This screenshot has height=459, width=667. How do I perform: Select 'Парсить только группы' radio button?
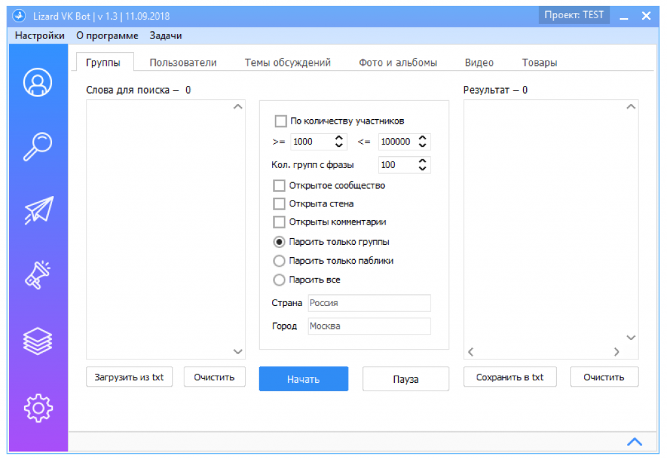pyautogui.click(x=279, y=242)
